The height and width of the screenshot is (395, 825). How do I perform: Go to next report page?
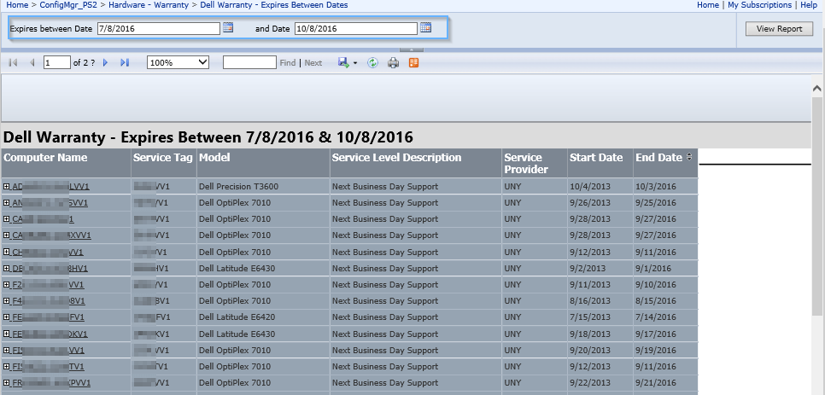(105, 62)
